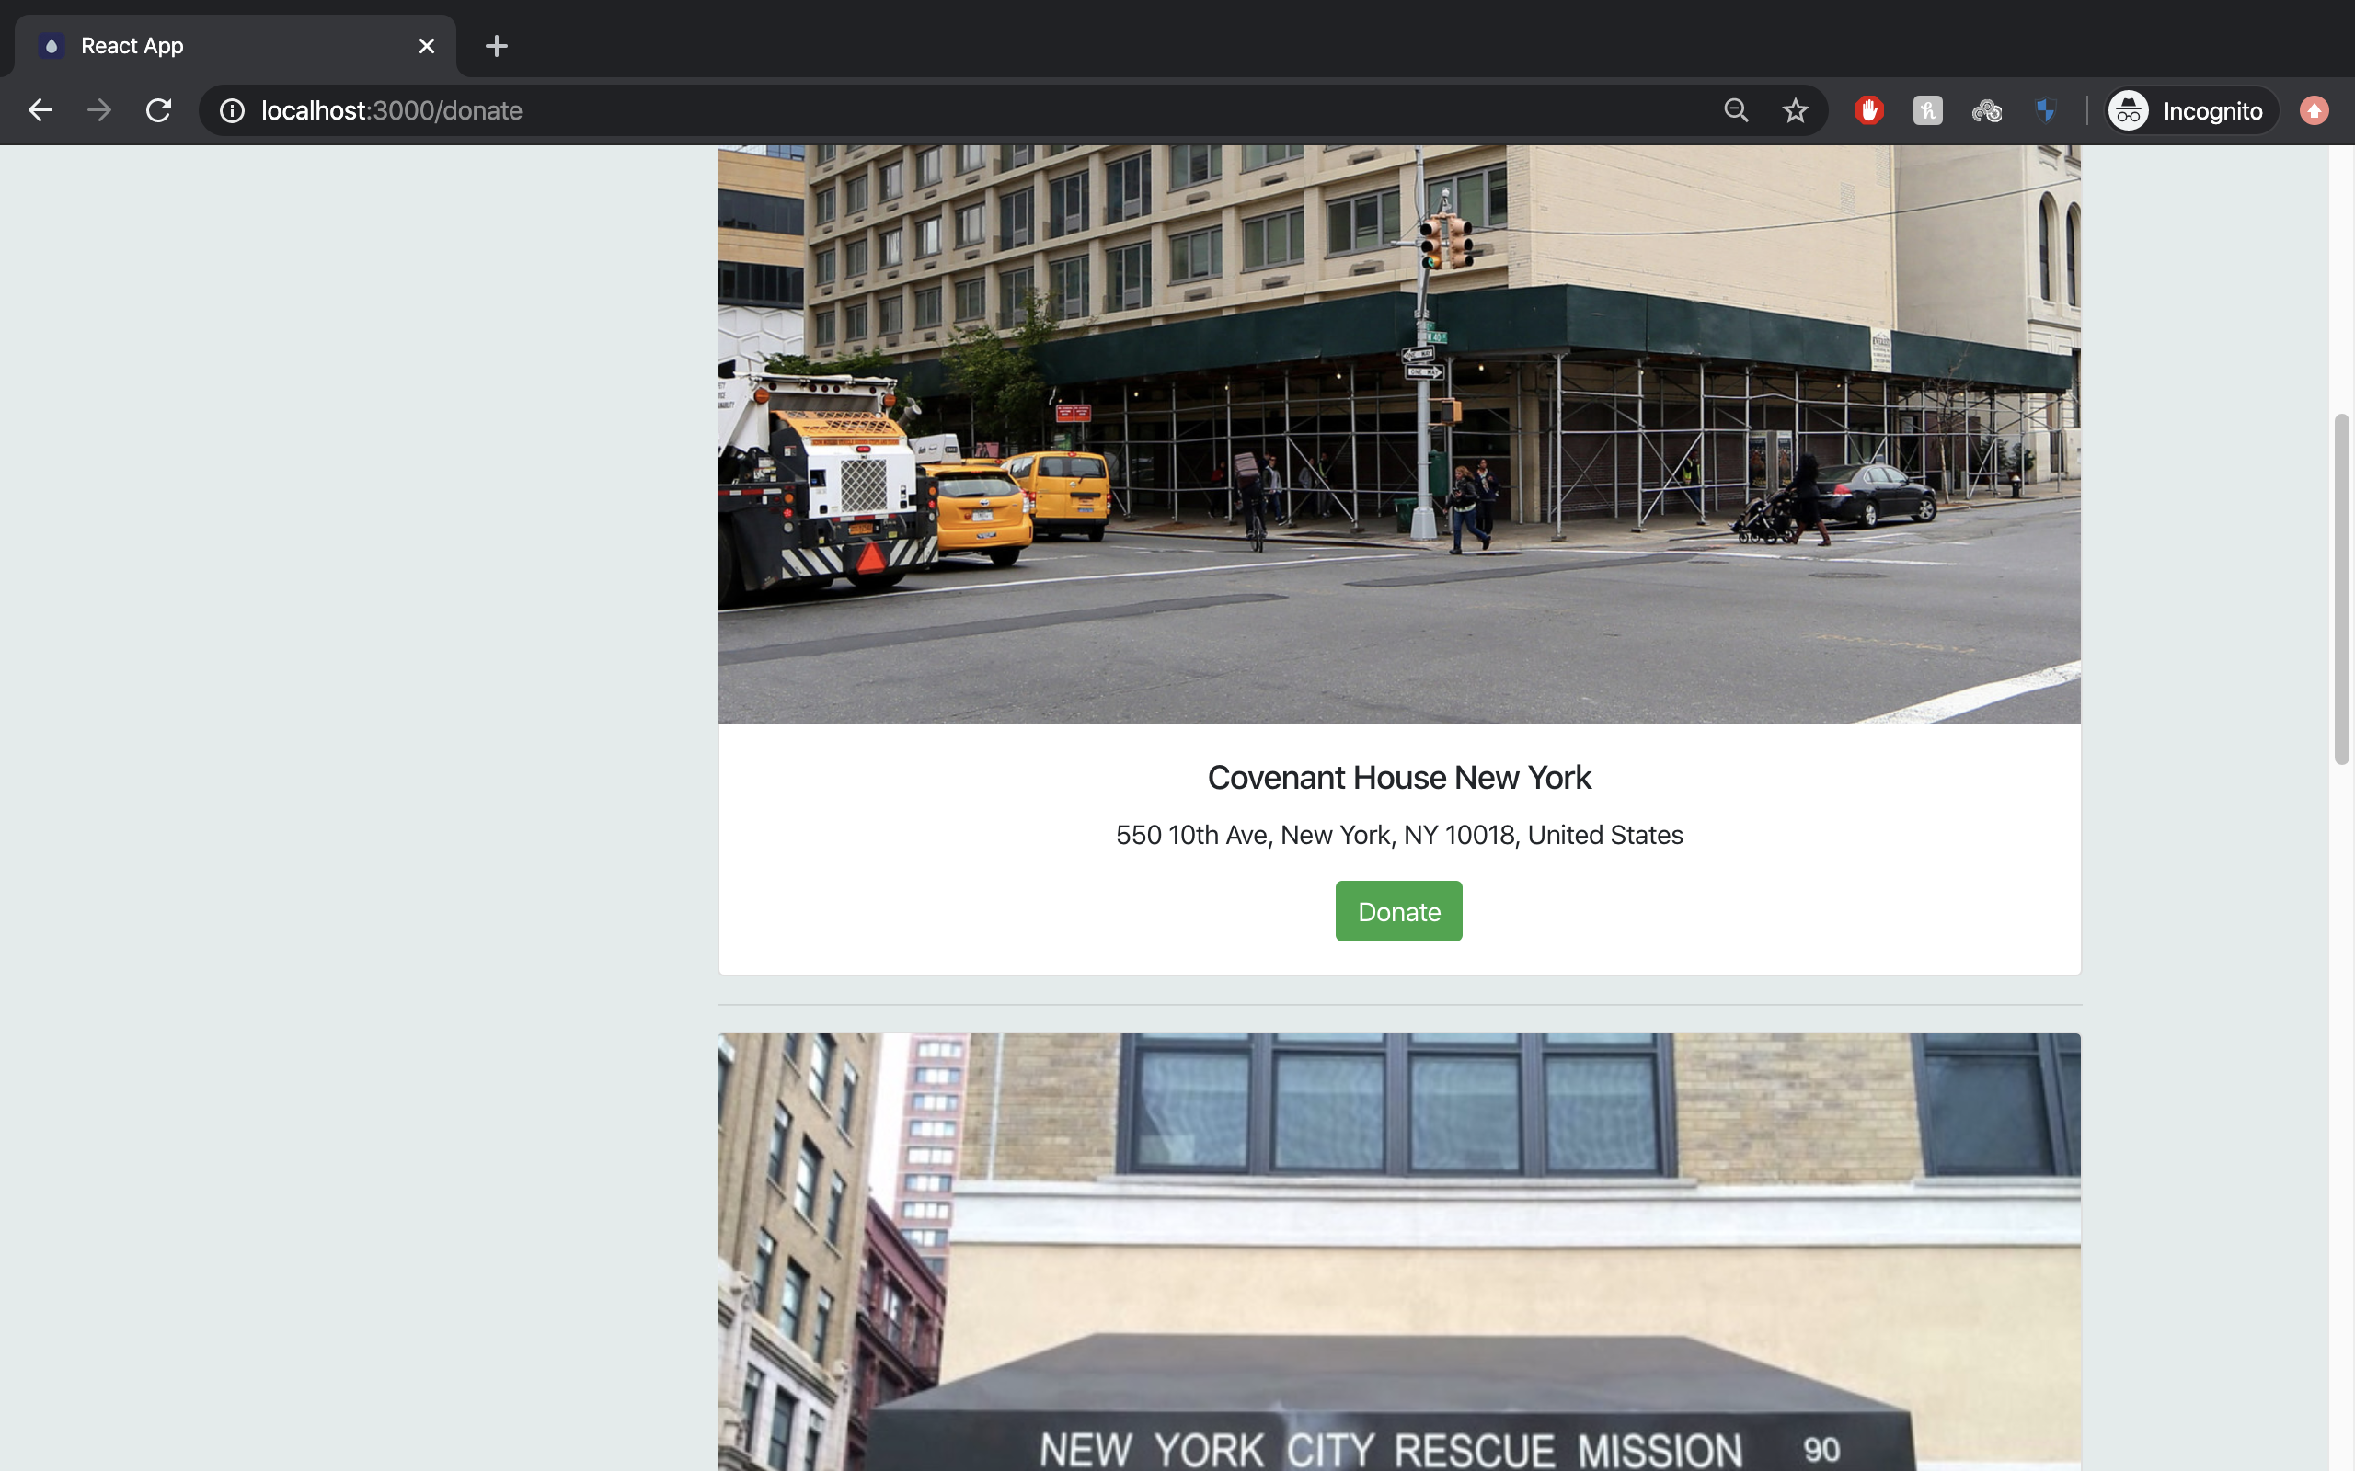Viewport: 2355px width, 1471px height.
Task: Click the zoom-out magnifier in the address bar
Action: pos(1735,111)
